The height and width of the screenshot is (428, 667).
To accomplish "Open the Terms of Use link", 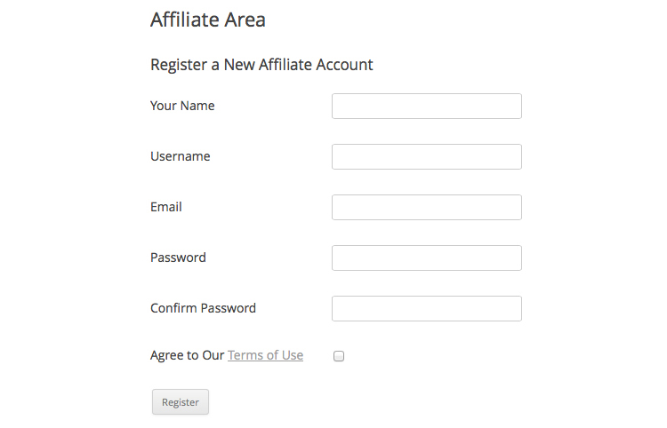I will pos(265,355).
